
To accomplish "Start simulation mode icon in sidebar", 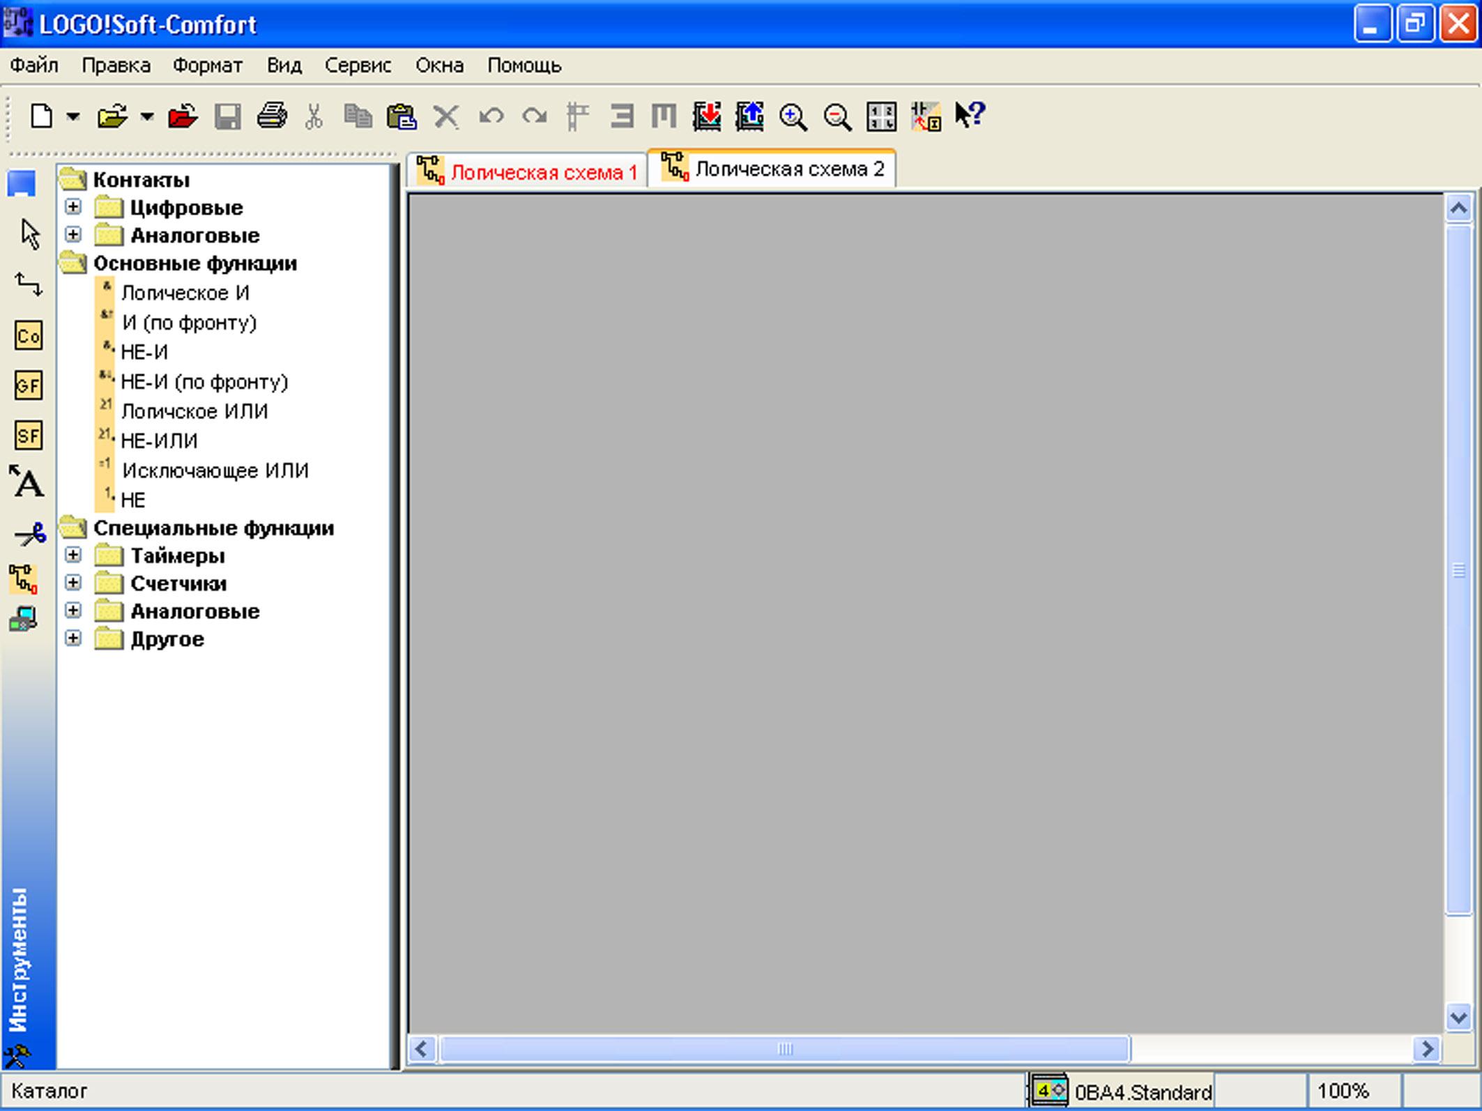I will click(23, 579).
